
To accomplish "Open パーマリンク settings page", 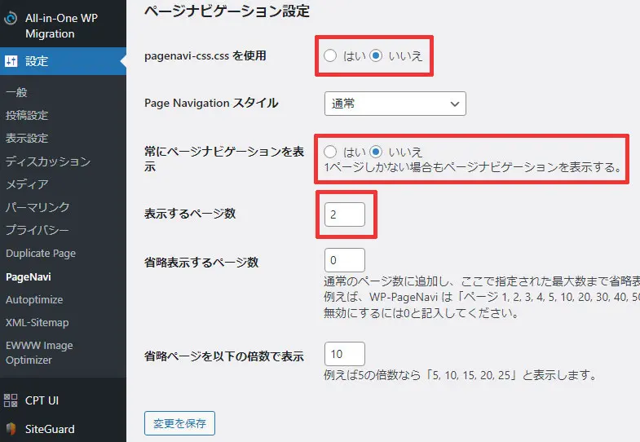I will 38,207.
